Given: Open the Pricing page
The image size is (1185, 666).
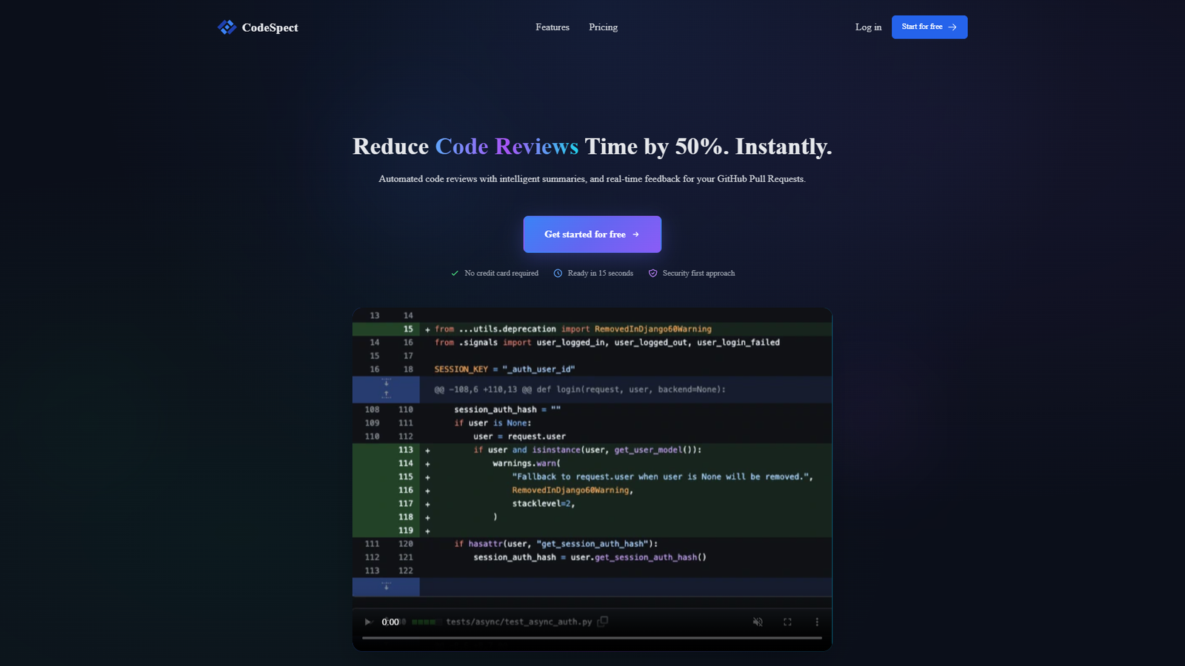Looking at the screenshot, I should [x=603, y=27].
